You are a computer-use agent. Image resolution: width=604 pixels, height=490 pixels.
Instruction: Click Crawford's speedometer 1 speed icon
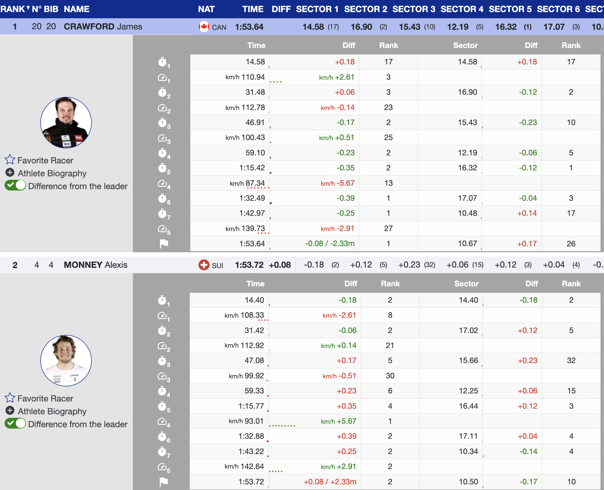tap(163, 77)
